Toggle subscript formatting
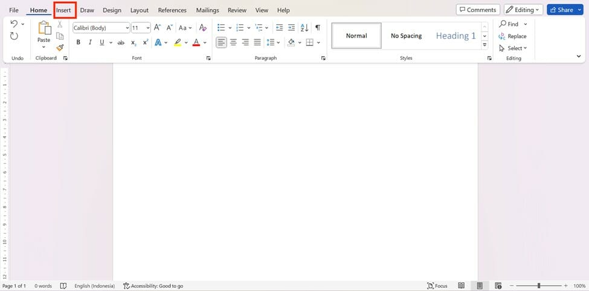The height and width of the screenshot is (291, 589). (134, 43)
